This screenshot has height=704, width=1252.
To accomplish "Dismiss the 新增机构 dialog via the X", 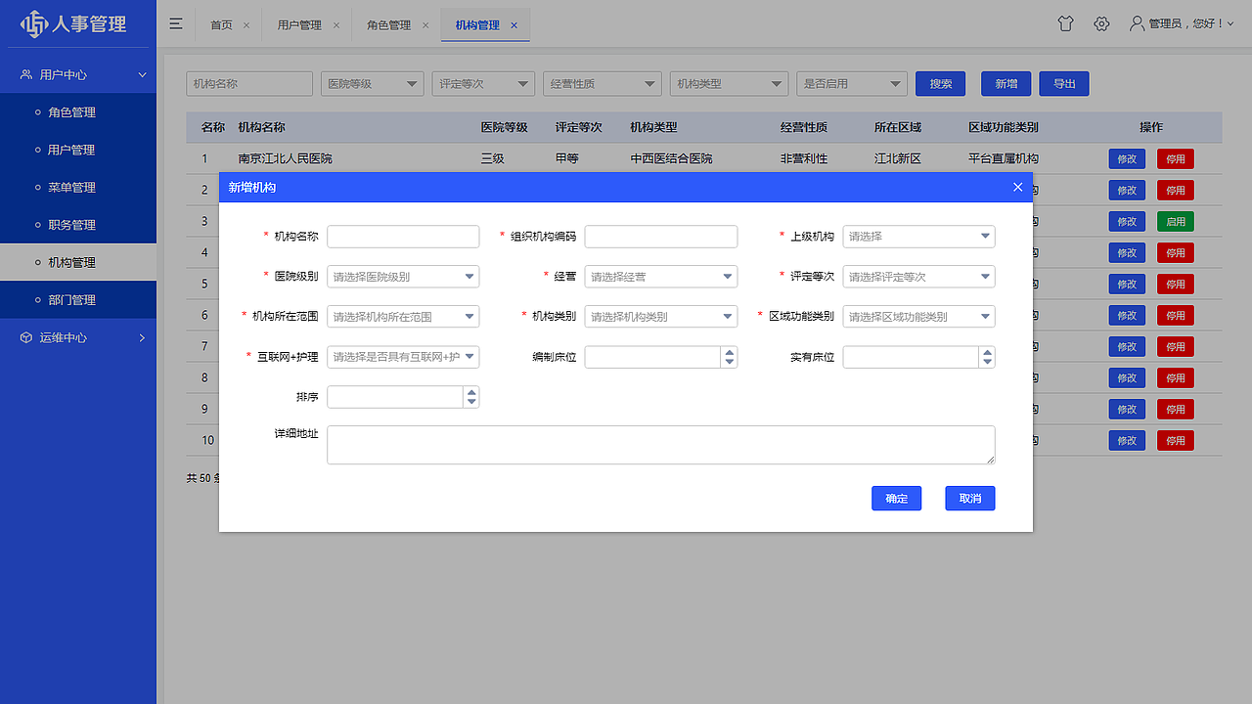I will tap(1017, 187).
